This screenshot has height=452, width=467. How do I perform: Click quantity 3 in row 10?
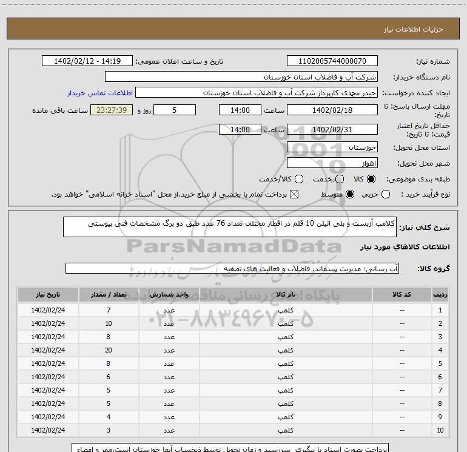109,430
